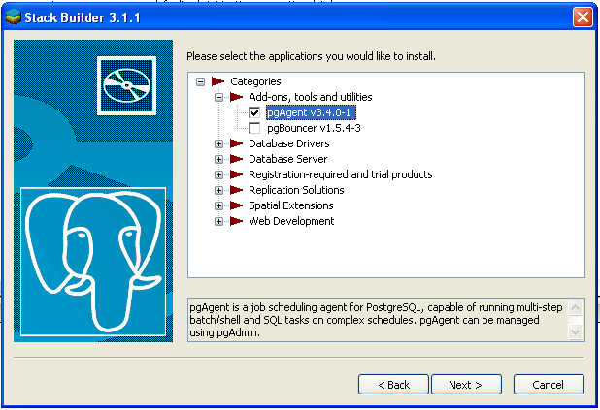This screenshot has height=410, width=600.
Task: Click the description box scroll up arrow
Action: point(576,307)
